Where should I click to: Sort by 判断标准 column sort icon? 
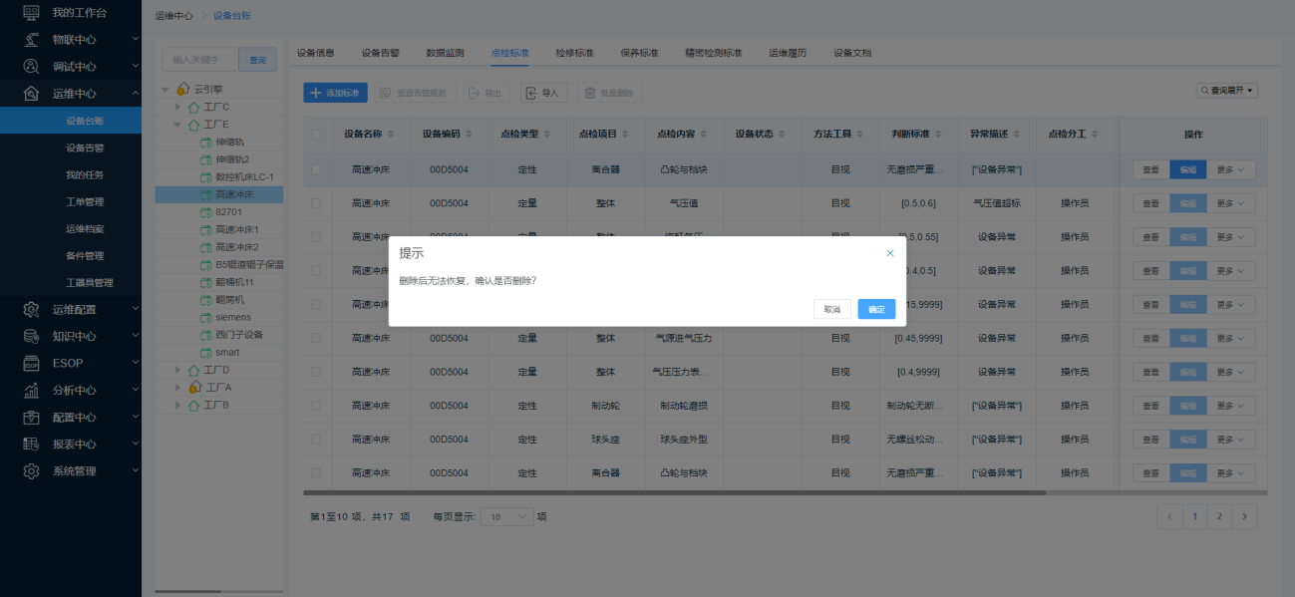(x=939, y=134)
